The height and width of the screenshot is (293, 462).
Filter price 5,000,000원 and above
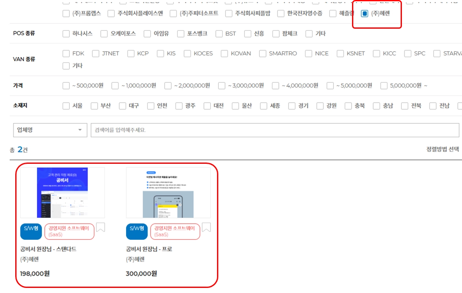(x=384, y=86)
